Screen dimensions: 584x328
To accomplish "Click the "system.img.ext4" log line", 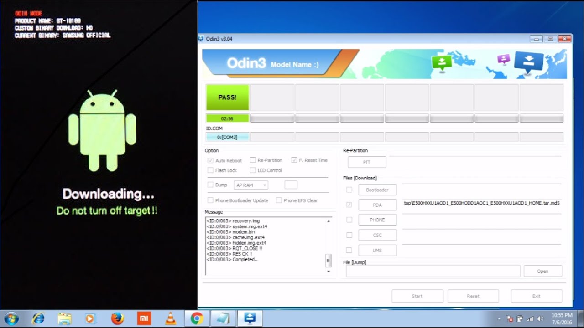I will 237,226.
